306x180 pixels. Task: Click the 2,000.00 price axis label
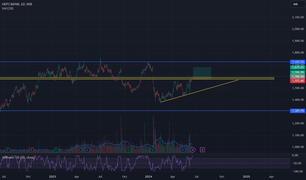[x=298, y=29]
